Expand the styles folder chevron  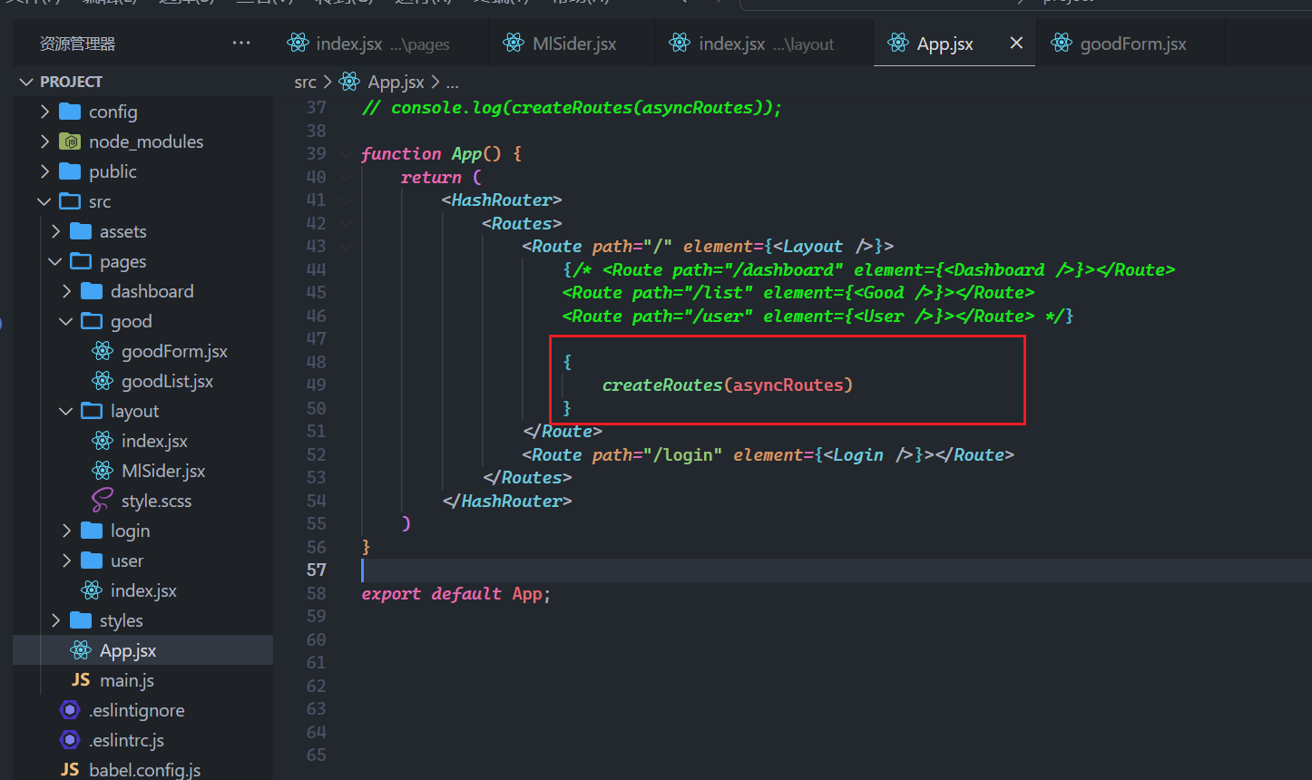click(x=56, y=620)
